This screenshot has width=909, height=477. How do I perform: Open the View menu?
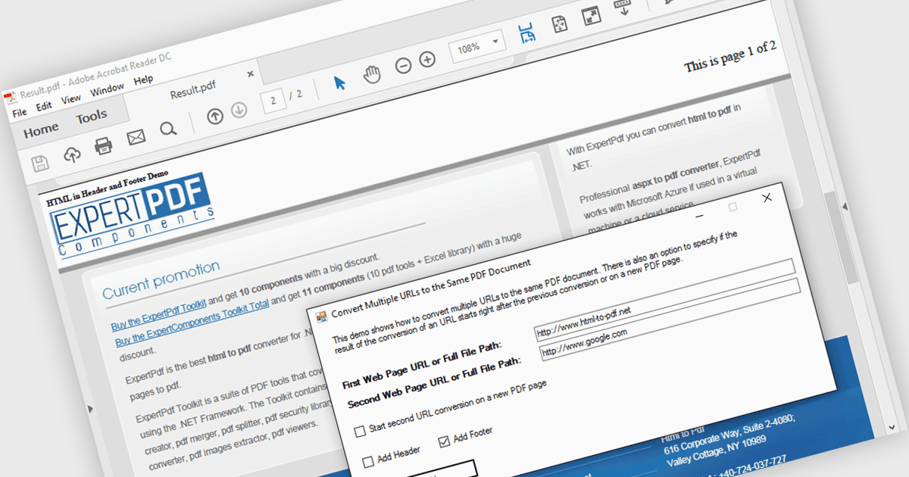71,98
